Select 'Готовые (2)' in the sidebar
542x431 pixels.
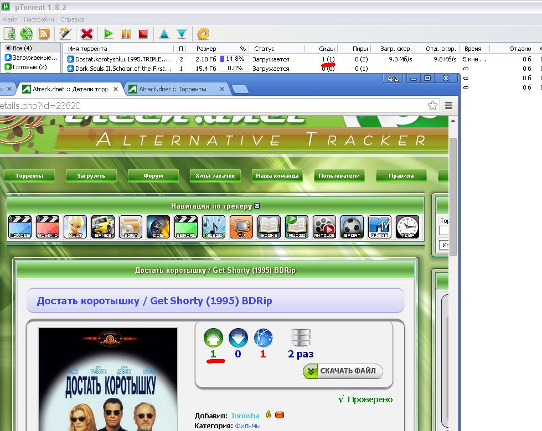click(x=30, y=67)
